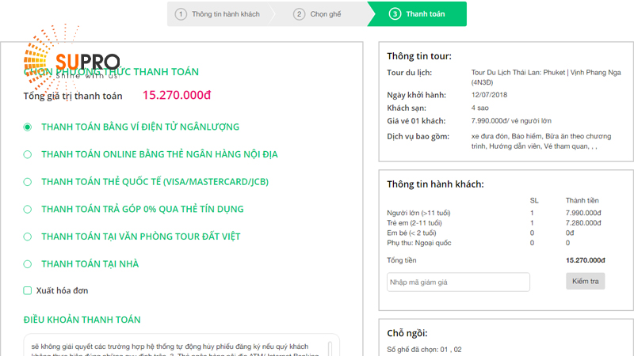This screenshot has height=356, width=634.
Task: Click the ĐIỀU KHOẢN THANH TOÁN heading
Action: pos(82,320)
